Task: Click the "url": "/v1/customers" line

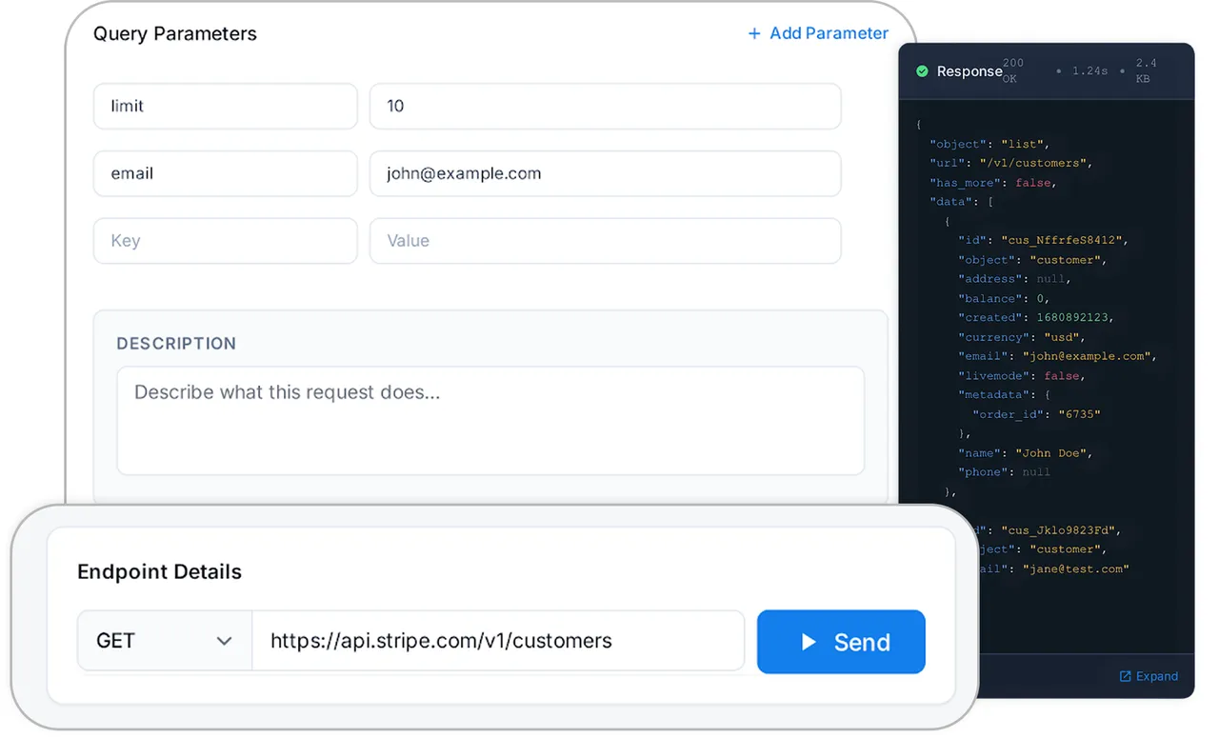Action: click(x=1010, y=163)
